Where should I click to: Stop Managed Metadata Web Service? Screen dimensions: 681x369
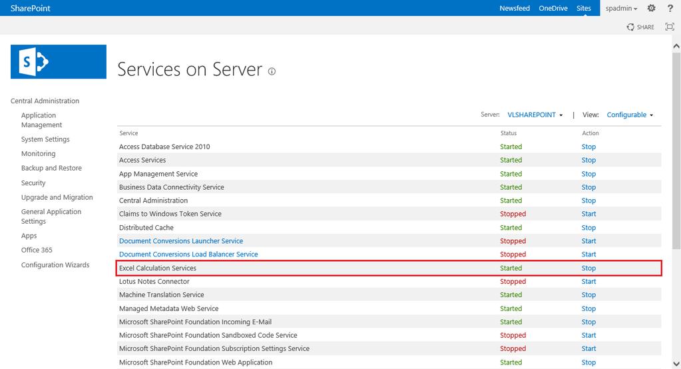coord(588,308)
